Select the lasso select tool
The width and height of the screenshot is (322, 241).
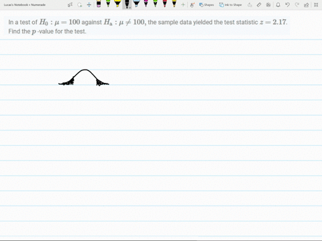[80, 5]
